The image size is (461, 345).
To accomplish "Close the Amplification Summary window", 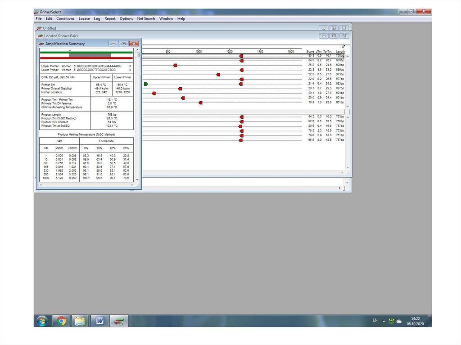I will [134, 44].
